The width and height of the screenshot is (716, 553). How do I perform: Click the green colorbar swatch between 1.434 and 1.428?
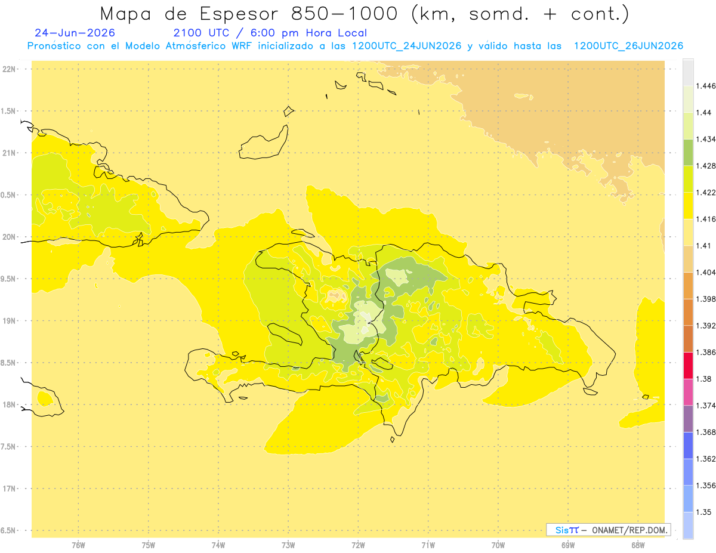coord(688,153)
